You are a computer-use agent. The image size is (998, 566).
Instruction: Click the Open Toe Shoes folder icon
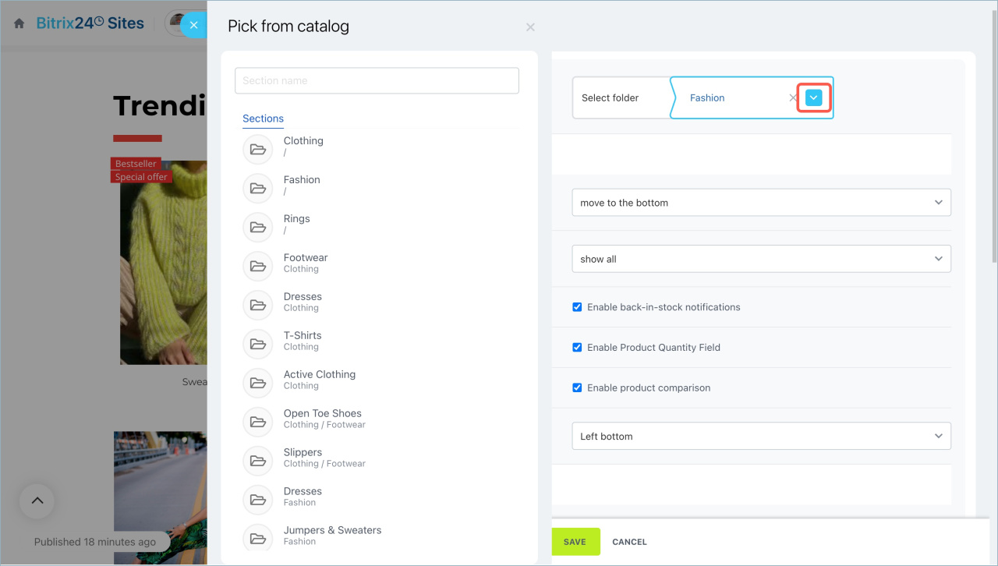(x=257, y=422)
